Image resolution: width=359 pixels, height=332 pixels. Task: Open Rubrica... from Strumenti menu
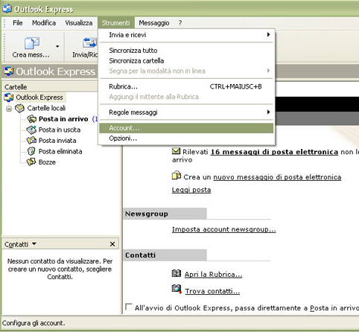[x=186, y=86]
